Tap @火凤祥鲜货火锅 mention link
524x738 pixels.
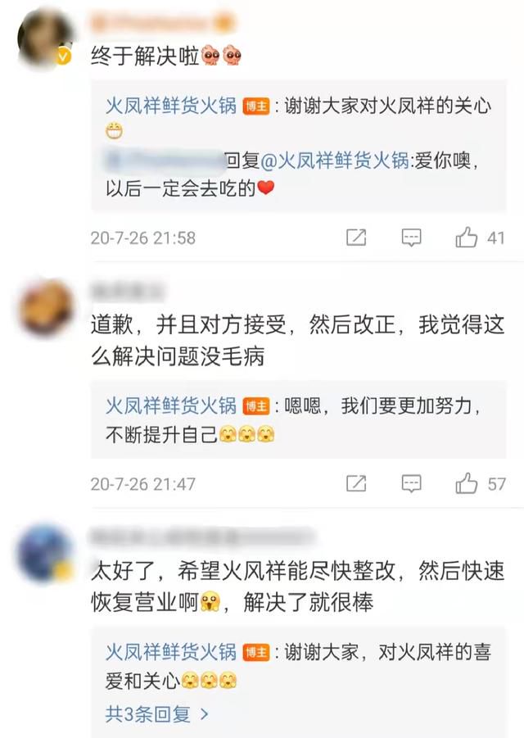334,161
